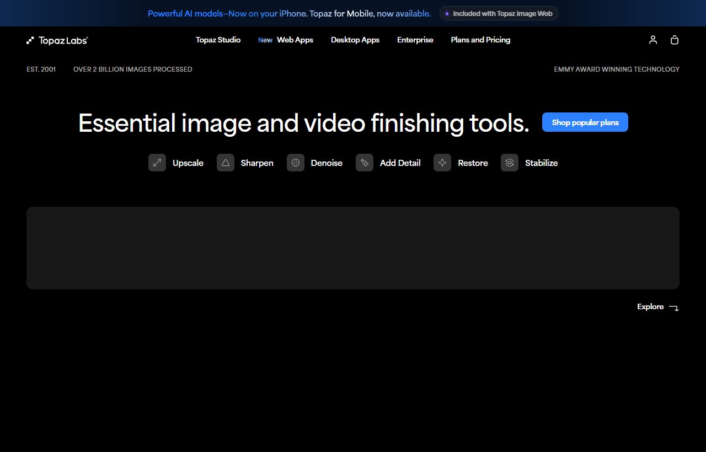Image resolution: width=706 pixels, height=452 pixels.
Task: Click EMMY AWARD WINNING TECHNOLOGY text
Action: coord(617,69)
